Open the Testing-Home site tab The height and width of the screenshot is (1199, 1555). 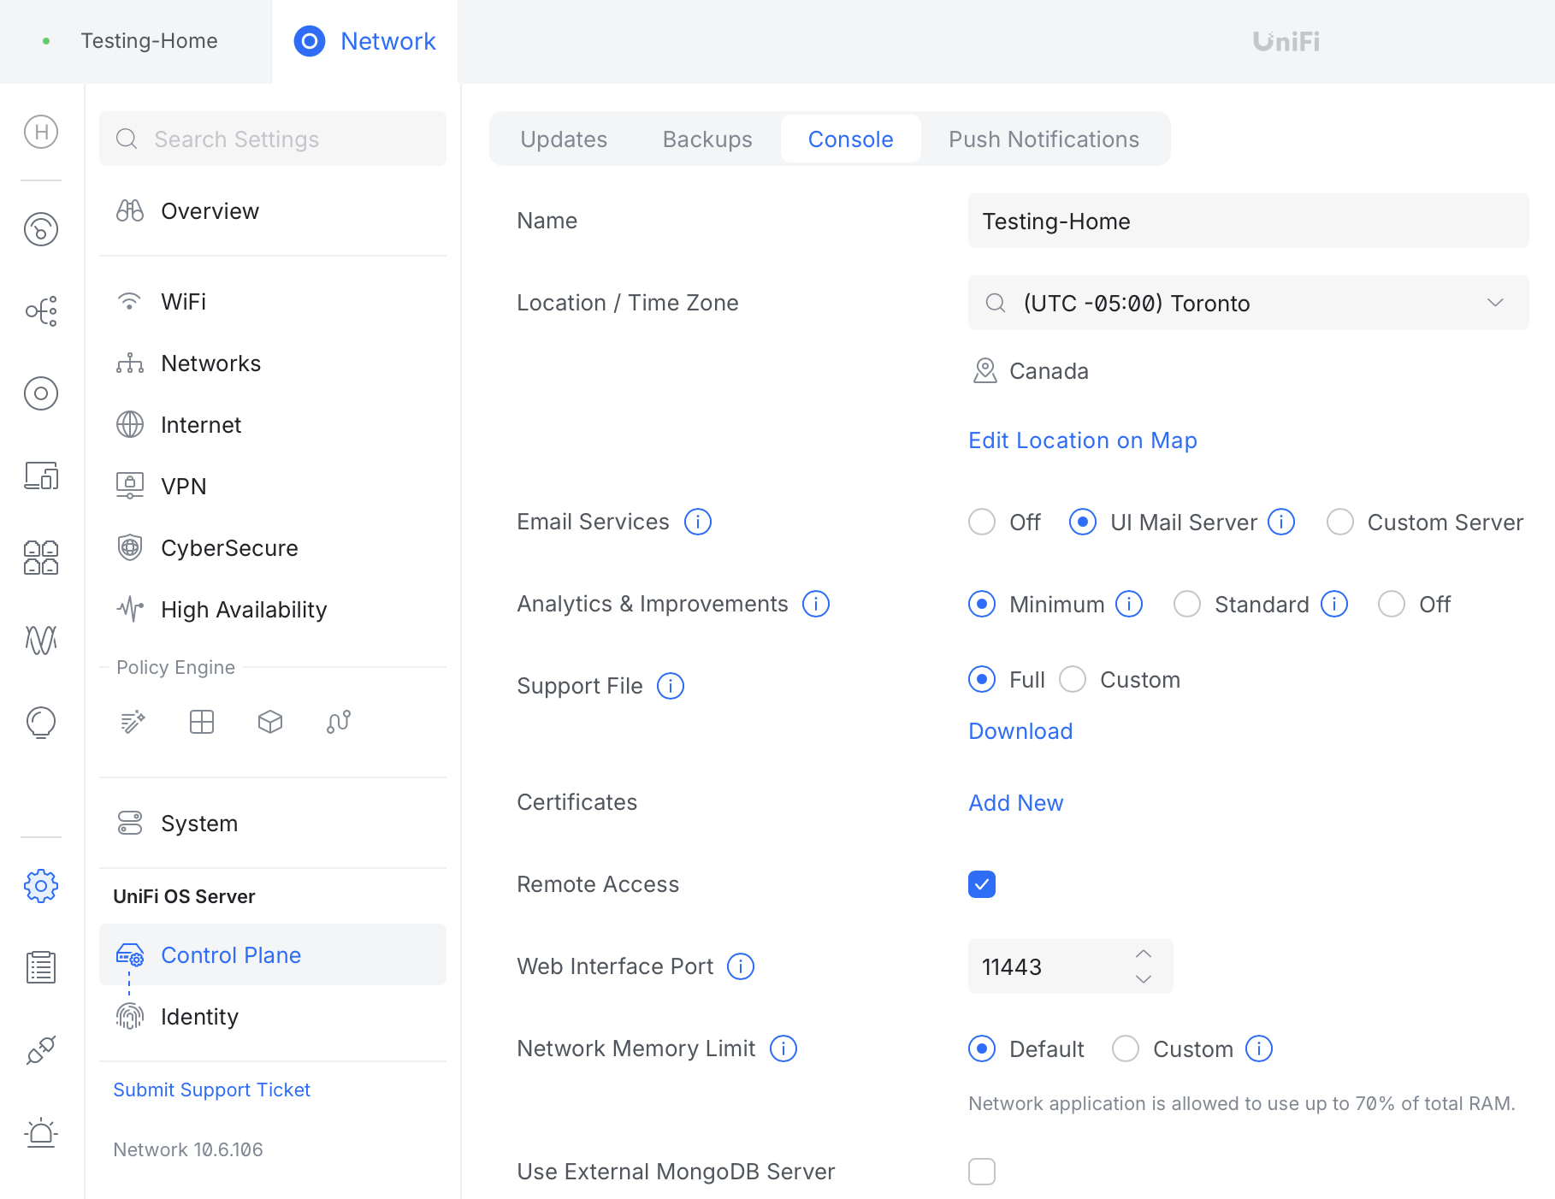135,41
